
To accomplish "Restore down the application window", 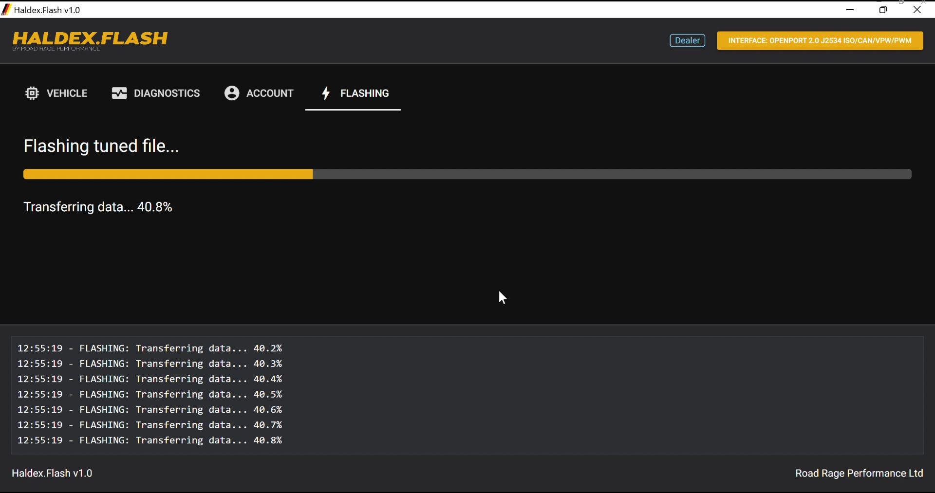I will point(883,10).
